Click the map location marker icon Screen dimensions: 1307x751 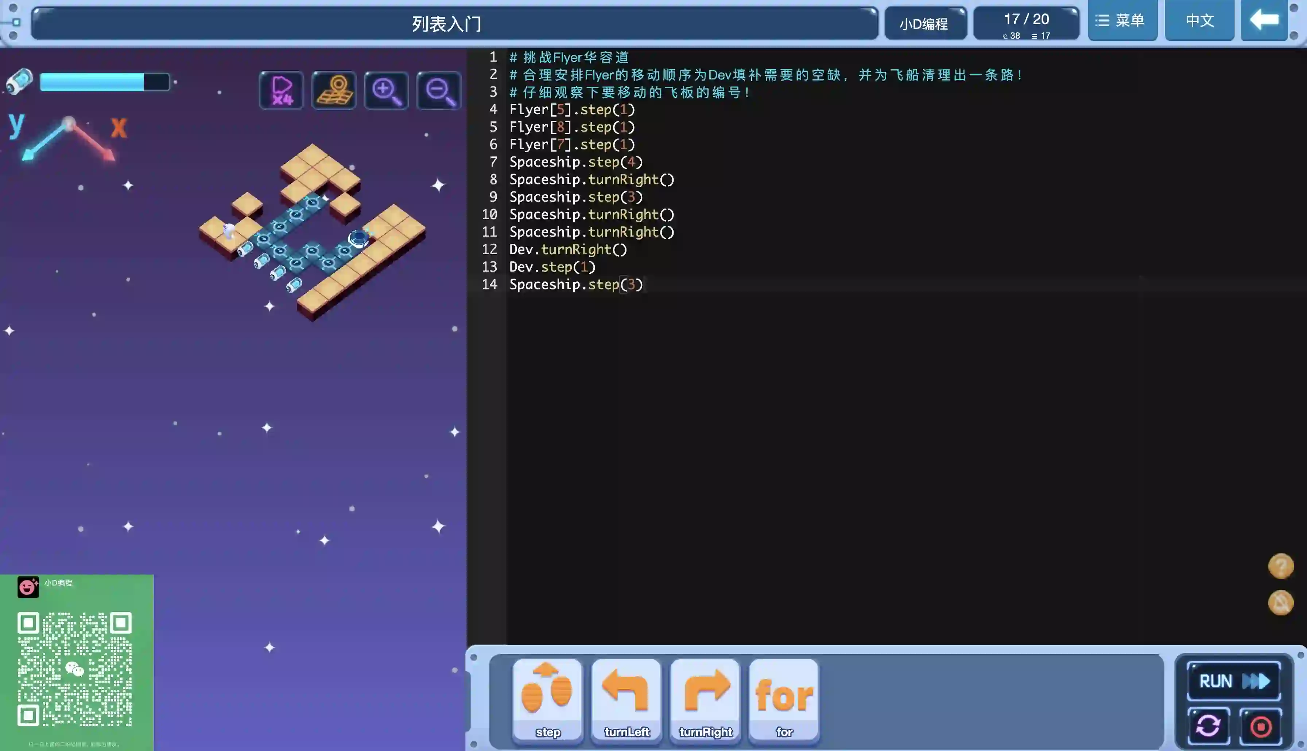tap(334, 91)
